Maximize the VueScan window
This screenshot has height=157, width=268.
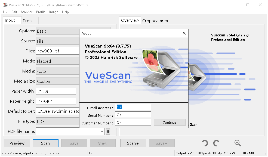point(248,5)
